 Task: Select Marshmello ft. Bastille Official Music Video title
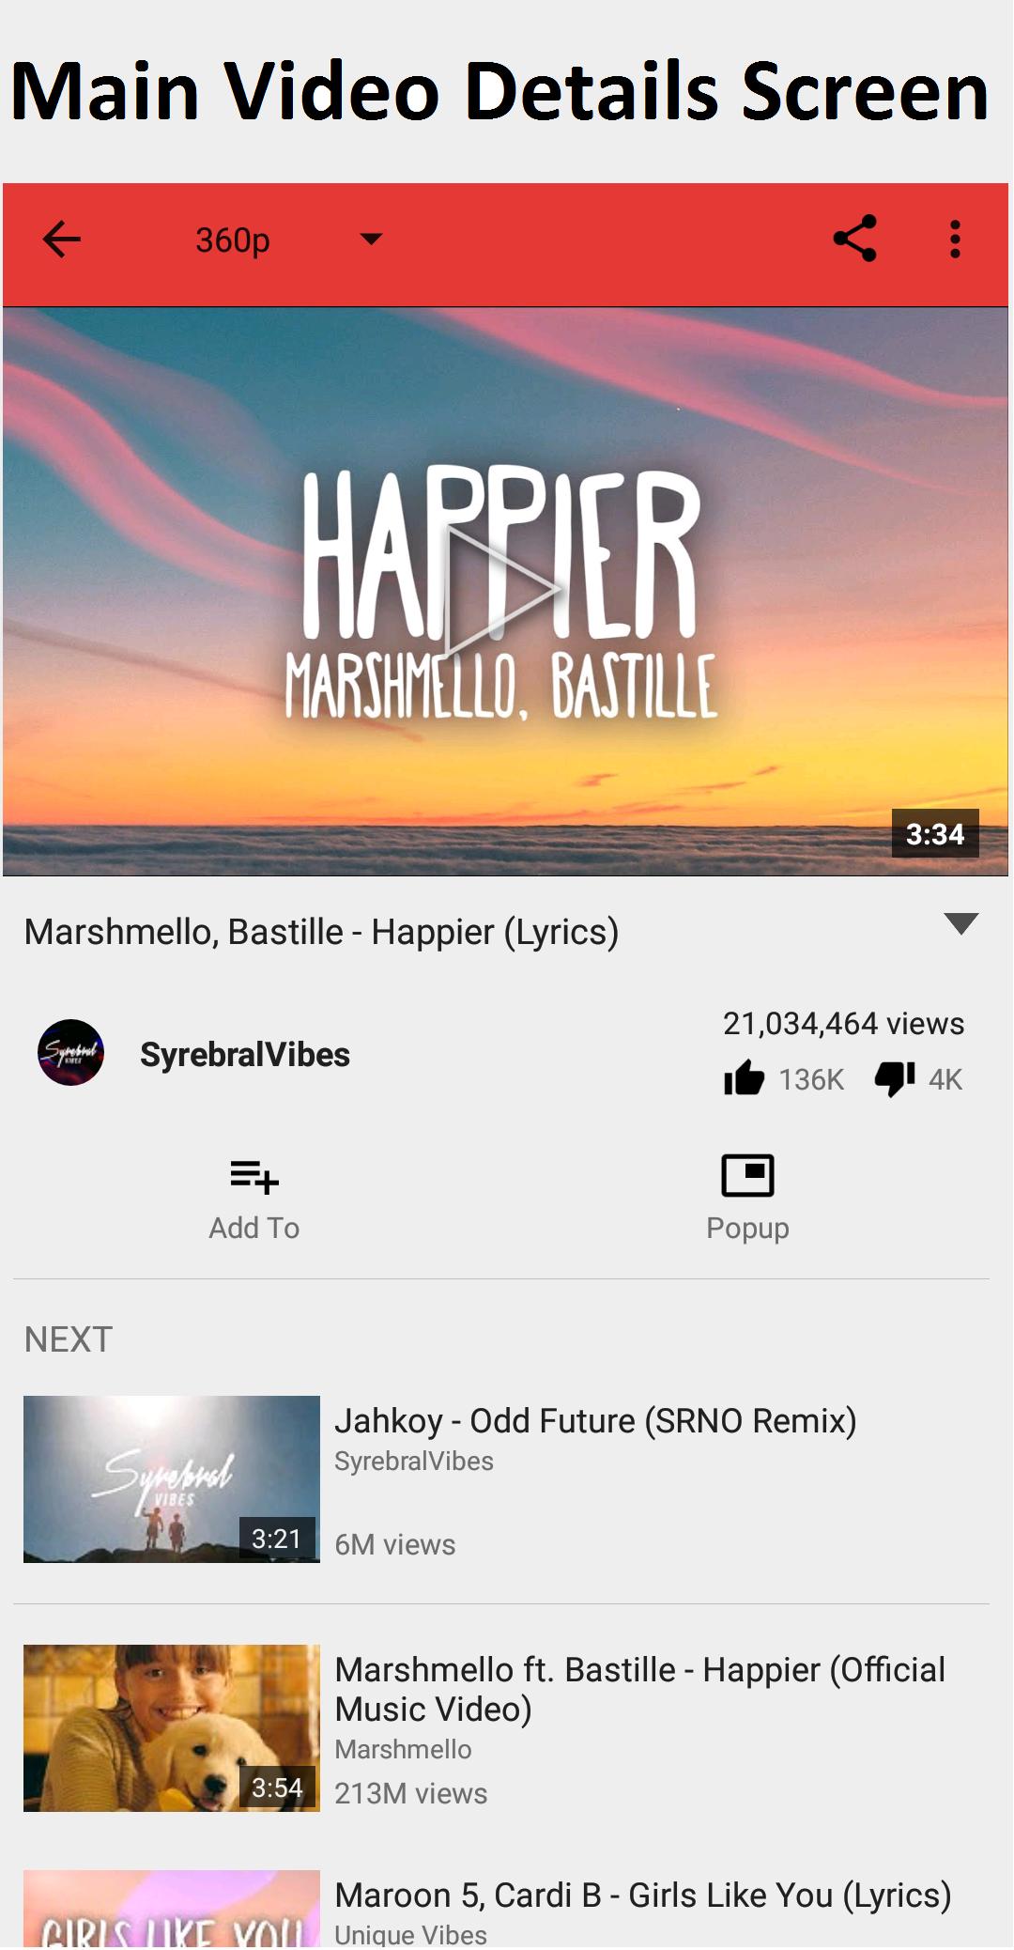coord(640,1689)
